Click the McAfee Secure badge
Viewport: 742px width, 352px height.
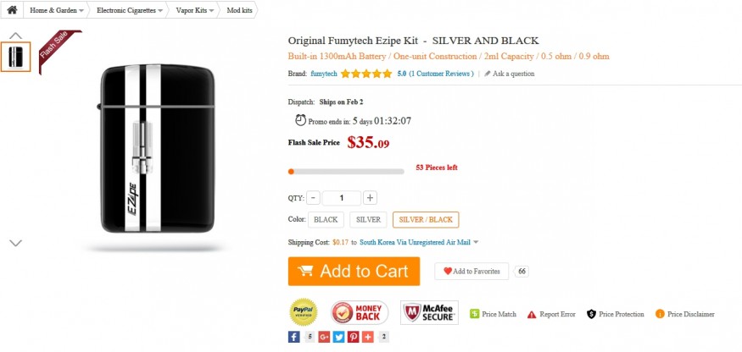tap(429, 312)
